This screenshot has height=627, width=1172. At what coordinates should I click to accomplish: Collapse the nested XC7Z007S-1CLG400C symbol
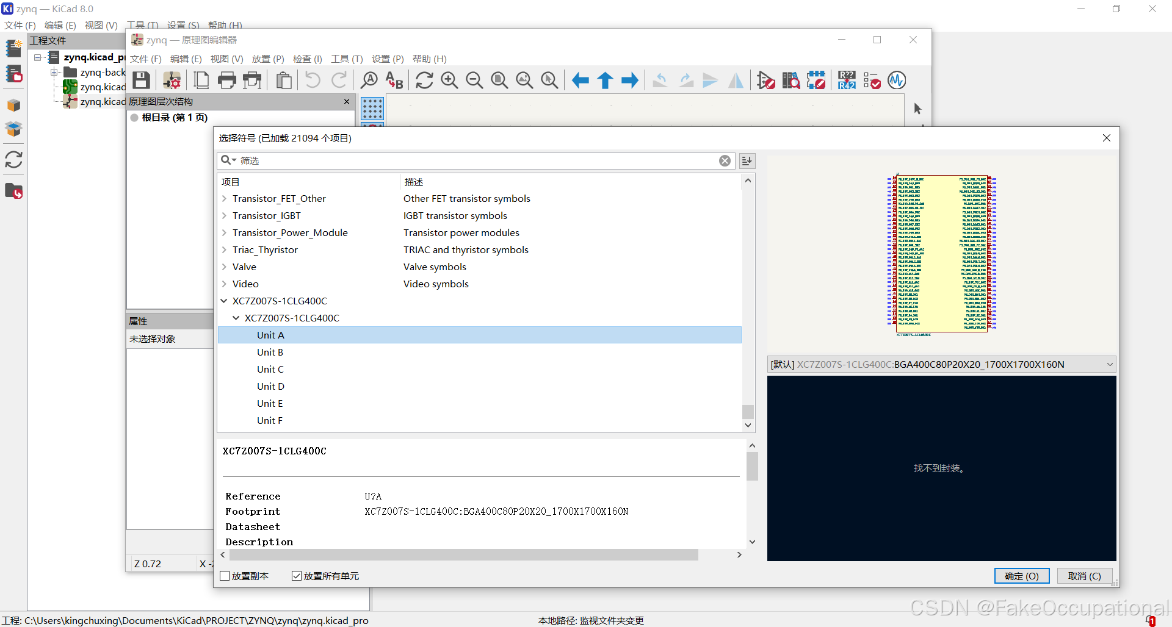coord(236,318)
